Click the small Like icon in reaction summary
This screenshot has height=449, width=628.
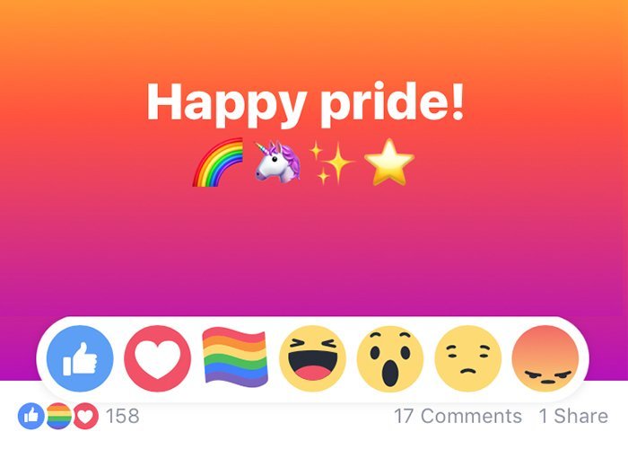pos(31,416)
